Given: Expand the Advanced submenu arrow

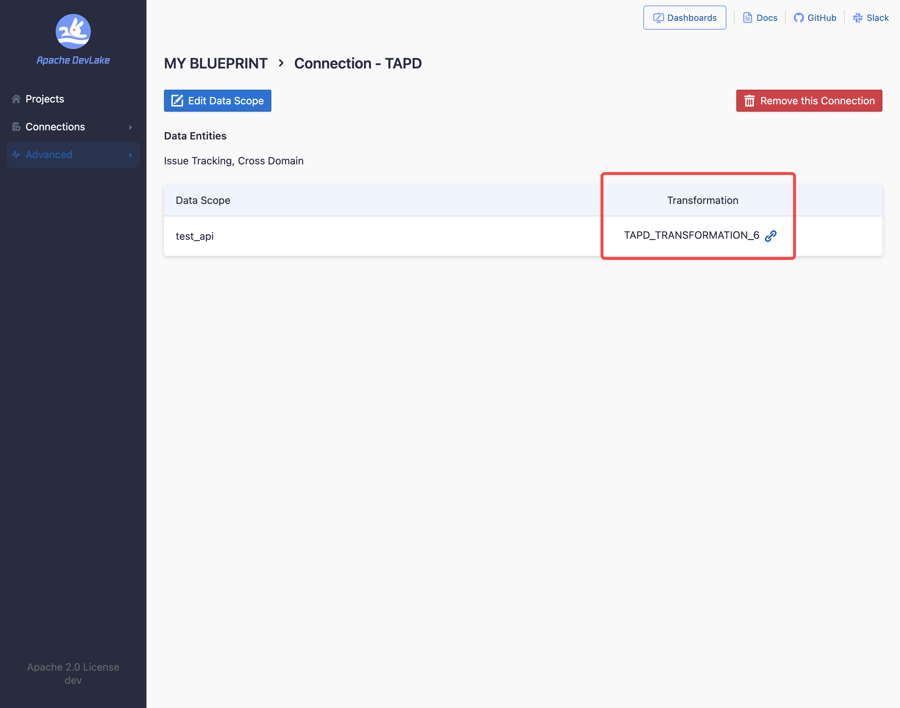Looking at the screenshot, I should point(131,155).
